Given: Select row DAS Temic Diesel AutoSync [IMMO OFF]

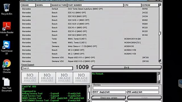Looking at the screenshot, I should (90, 9).
